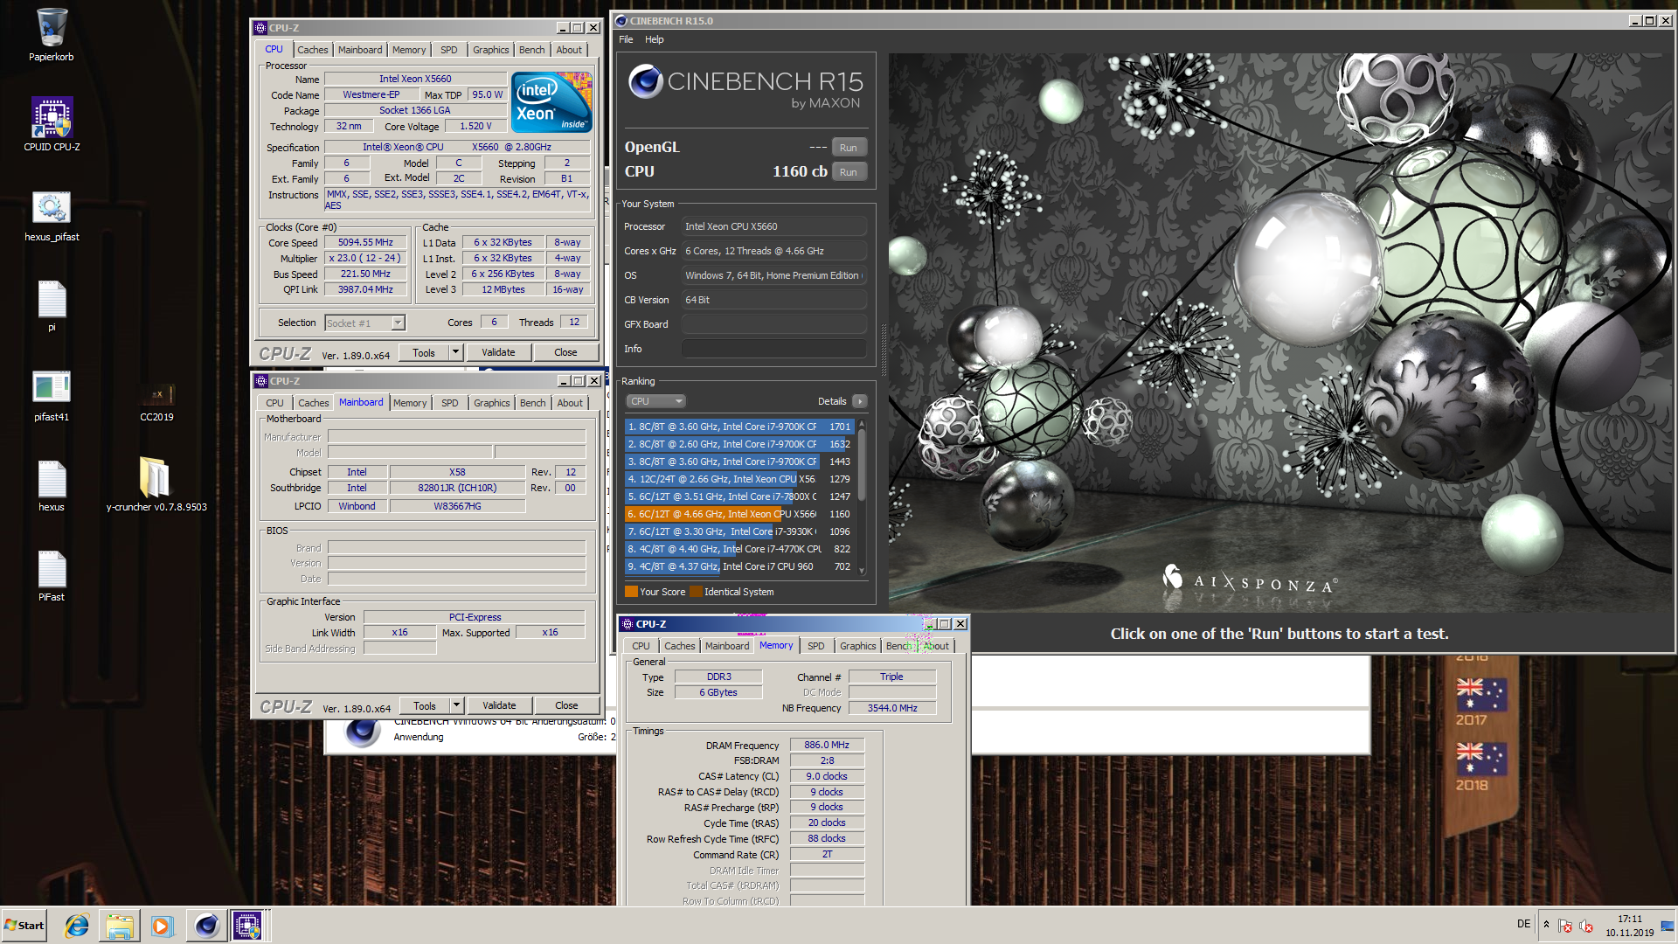This screenshot has height=944, width=1678.
Task: Click Validate in Mainboard CPU-Z window
Action: 499,705
